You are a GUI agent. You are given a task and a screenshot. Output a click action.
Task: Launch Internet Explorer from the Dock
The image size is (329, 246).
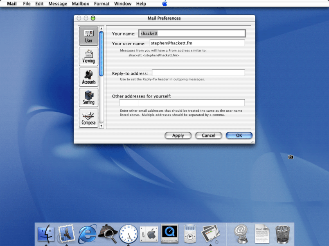pyautogui.click(x=88, y=234)
